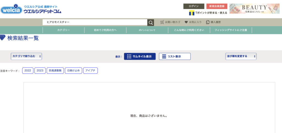The image size is (282, 133).
Task: Click the search field containing ヒアロモイスチャー
Action: point(95,22)
